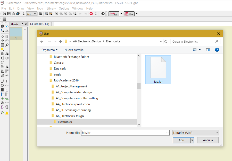This screenshot has height=161, width=232.
Task: Open the View menu
Action: [x=30, y=9]
